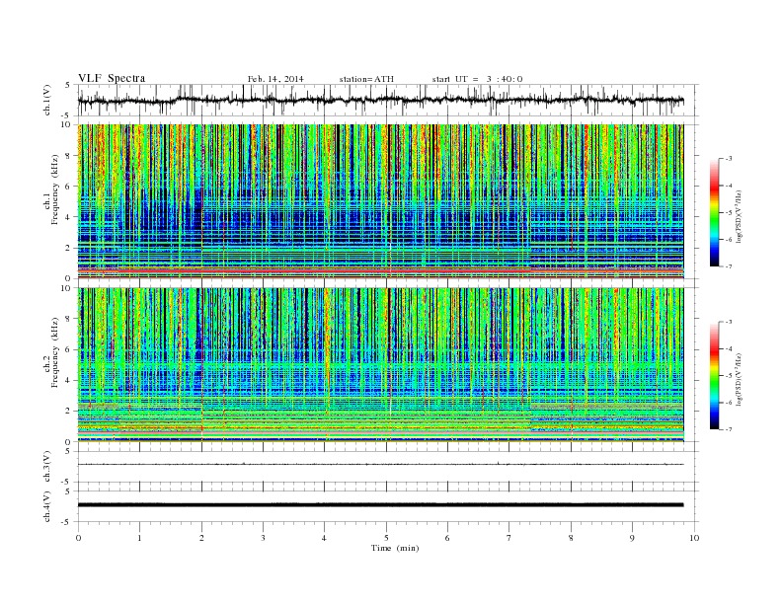Viewport: 782px width, 604px height.
Task: Click the ch.2 "Frequency (kHz)" axis label
Action: pyautogui.click(x=54, y=351)
